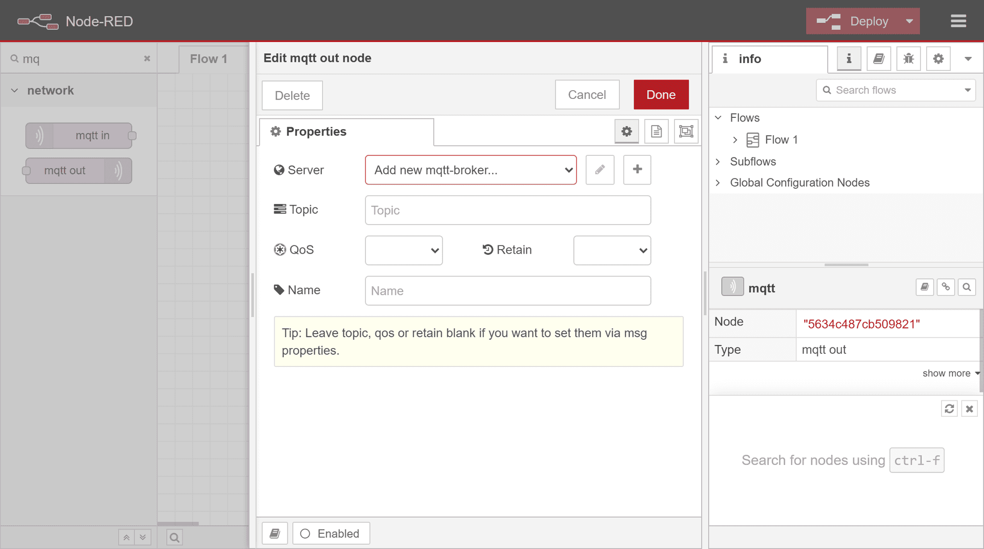This screenshot has width=984, height=549.
Task: Toggle the node Enabled state
Action: (x=331, y=533)
